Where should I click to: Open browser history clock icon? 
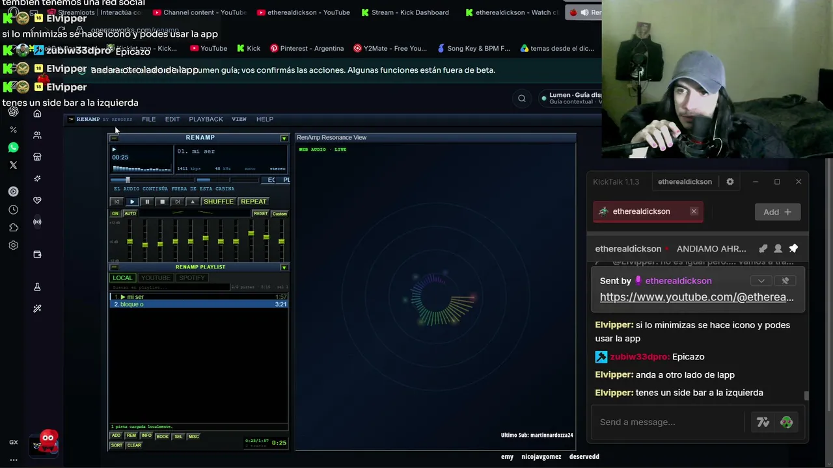coord(13,210)
